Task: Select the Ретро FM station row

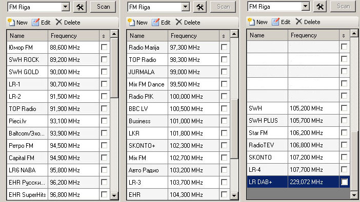Action: 58,146
